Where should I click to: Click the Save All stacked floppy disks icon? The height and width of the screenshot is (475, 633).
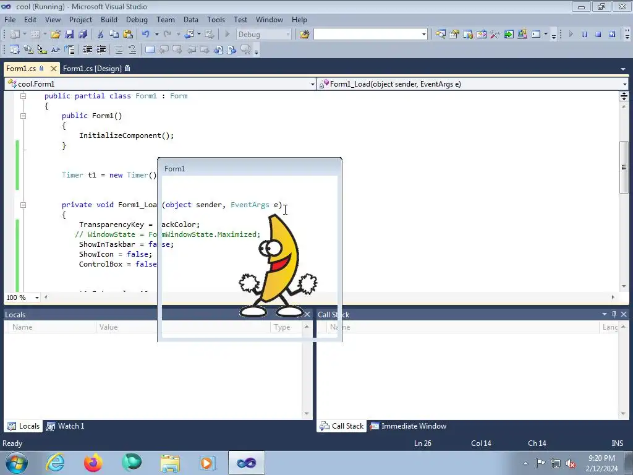tap(83, 35)
